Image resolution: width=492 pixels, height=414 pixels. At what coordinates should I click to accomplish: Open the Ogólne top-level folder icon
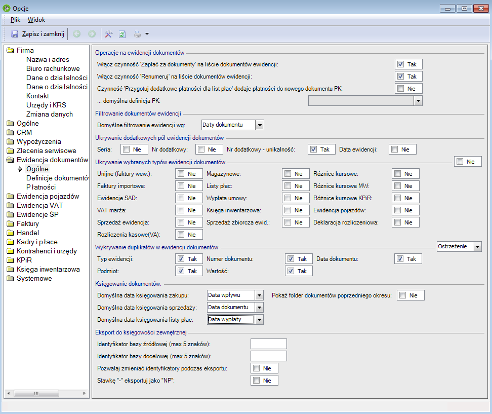10,123
